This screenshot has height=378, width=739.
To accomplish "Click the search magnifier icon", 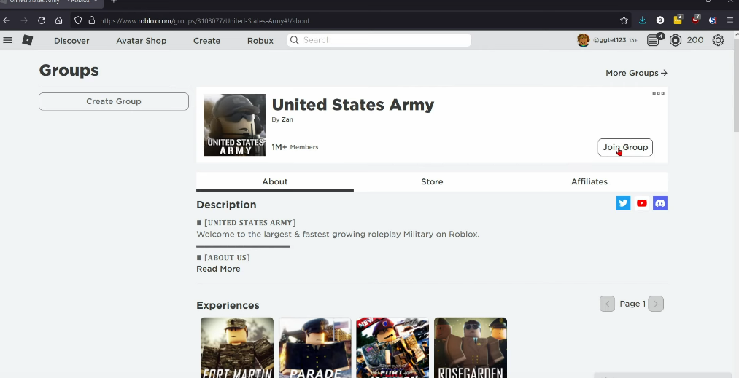I will click(x=295, y=40).
